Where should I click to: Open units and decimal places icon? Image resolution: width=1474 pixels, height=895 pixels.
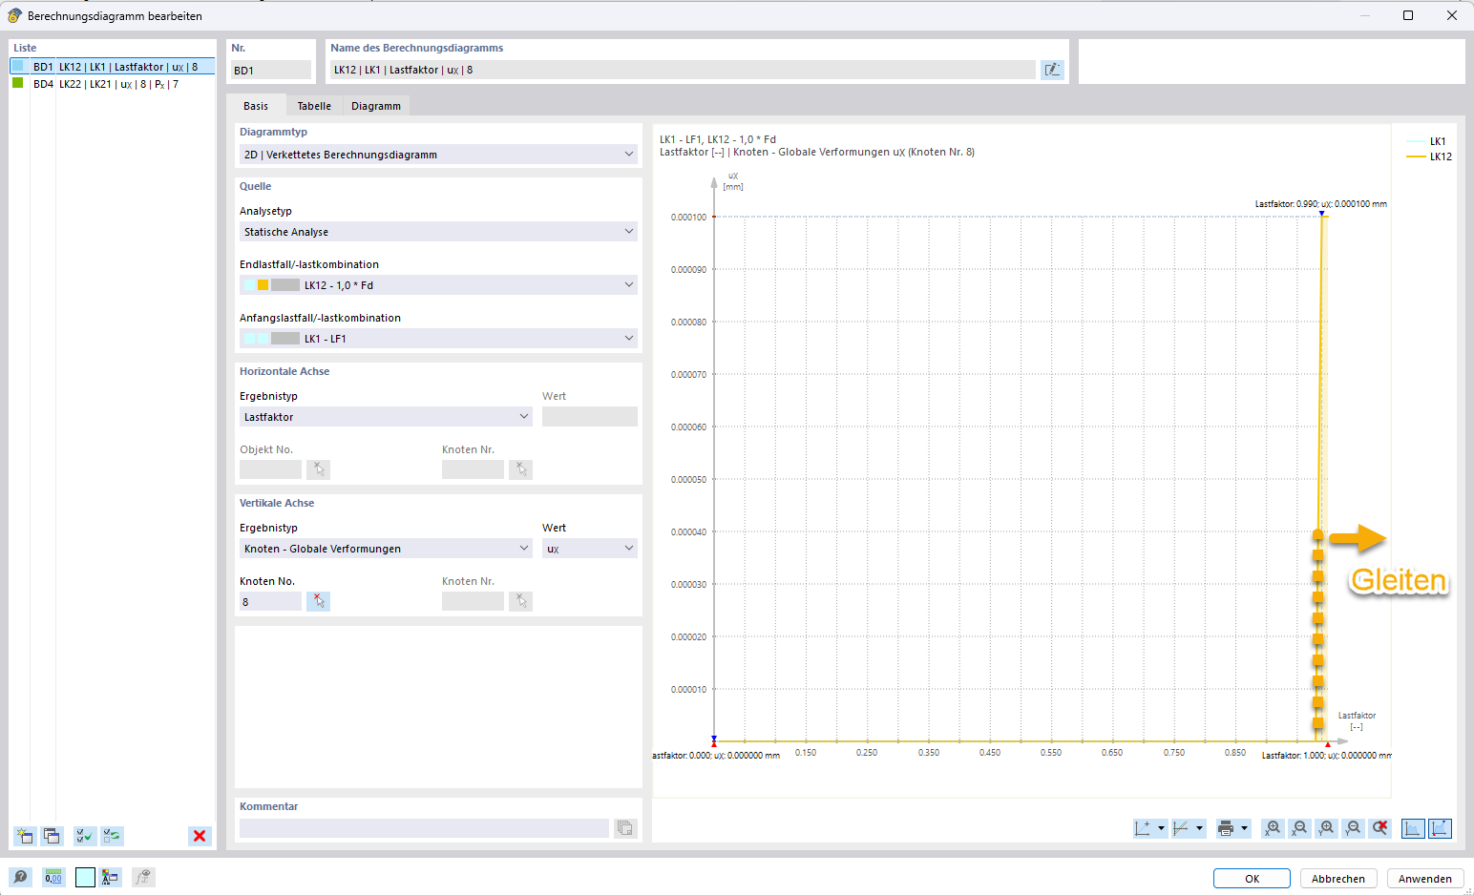(x=53, y=877)
